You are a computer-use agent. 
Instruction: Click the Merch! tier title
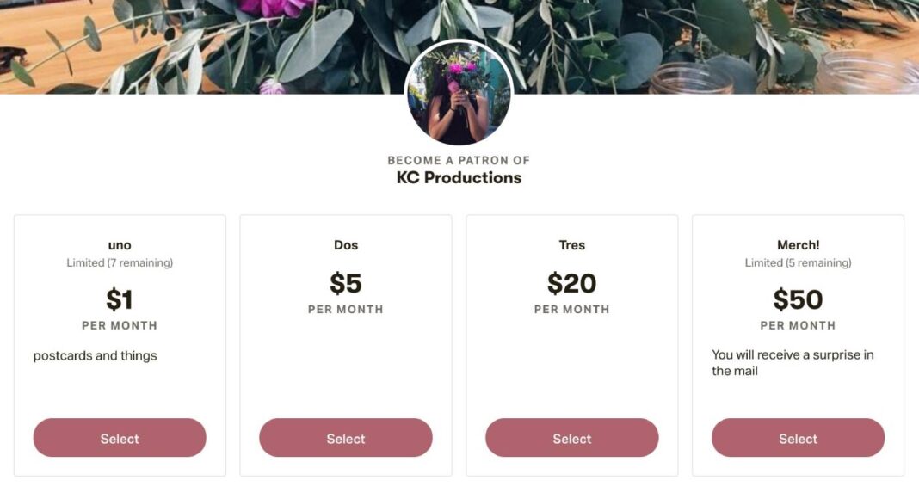798,245
